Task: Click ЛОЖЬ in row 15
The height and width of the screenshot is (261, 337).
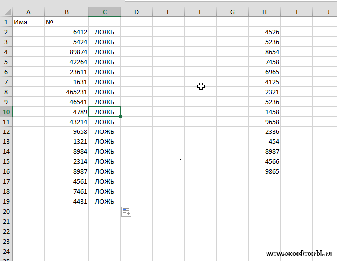Action: pyautogui.click(x=105, y=162)
